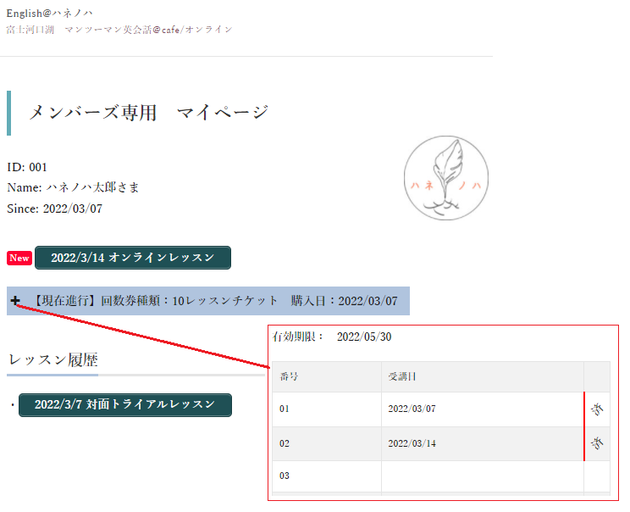Expand the ticket details plus icon
This screenshot has height=512, width=630.
tap(15, 301)
